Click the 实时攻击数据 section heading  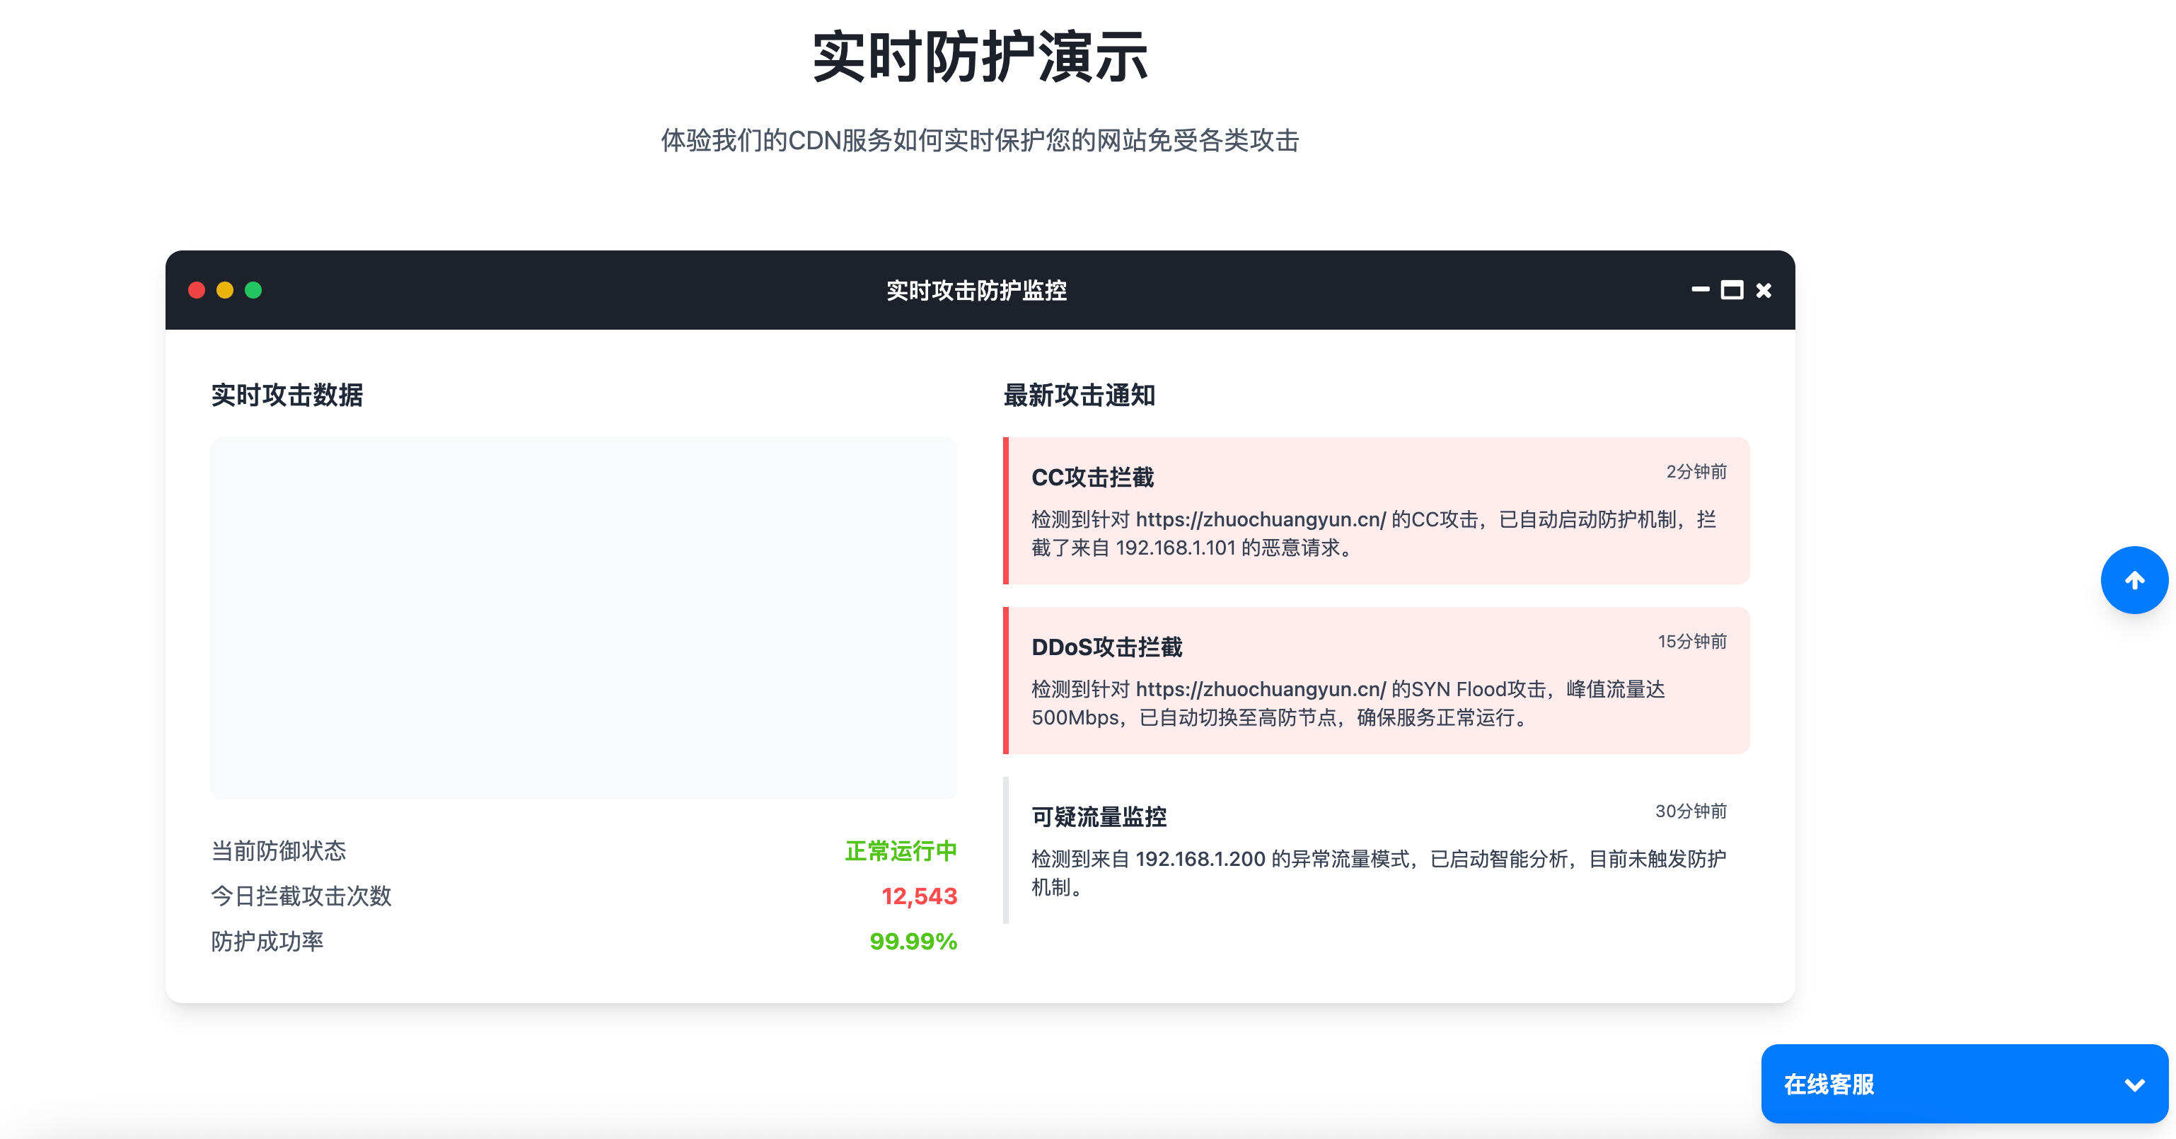click(287, 394)
